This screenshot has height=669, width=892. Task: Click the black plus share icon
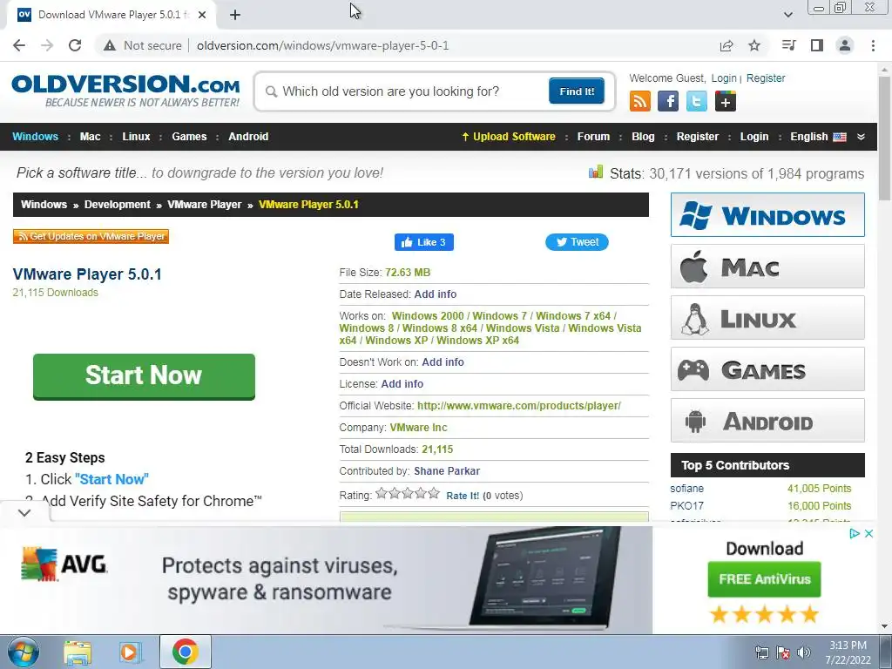coord(726,101)
